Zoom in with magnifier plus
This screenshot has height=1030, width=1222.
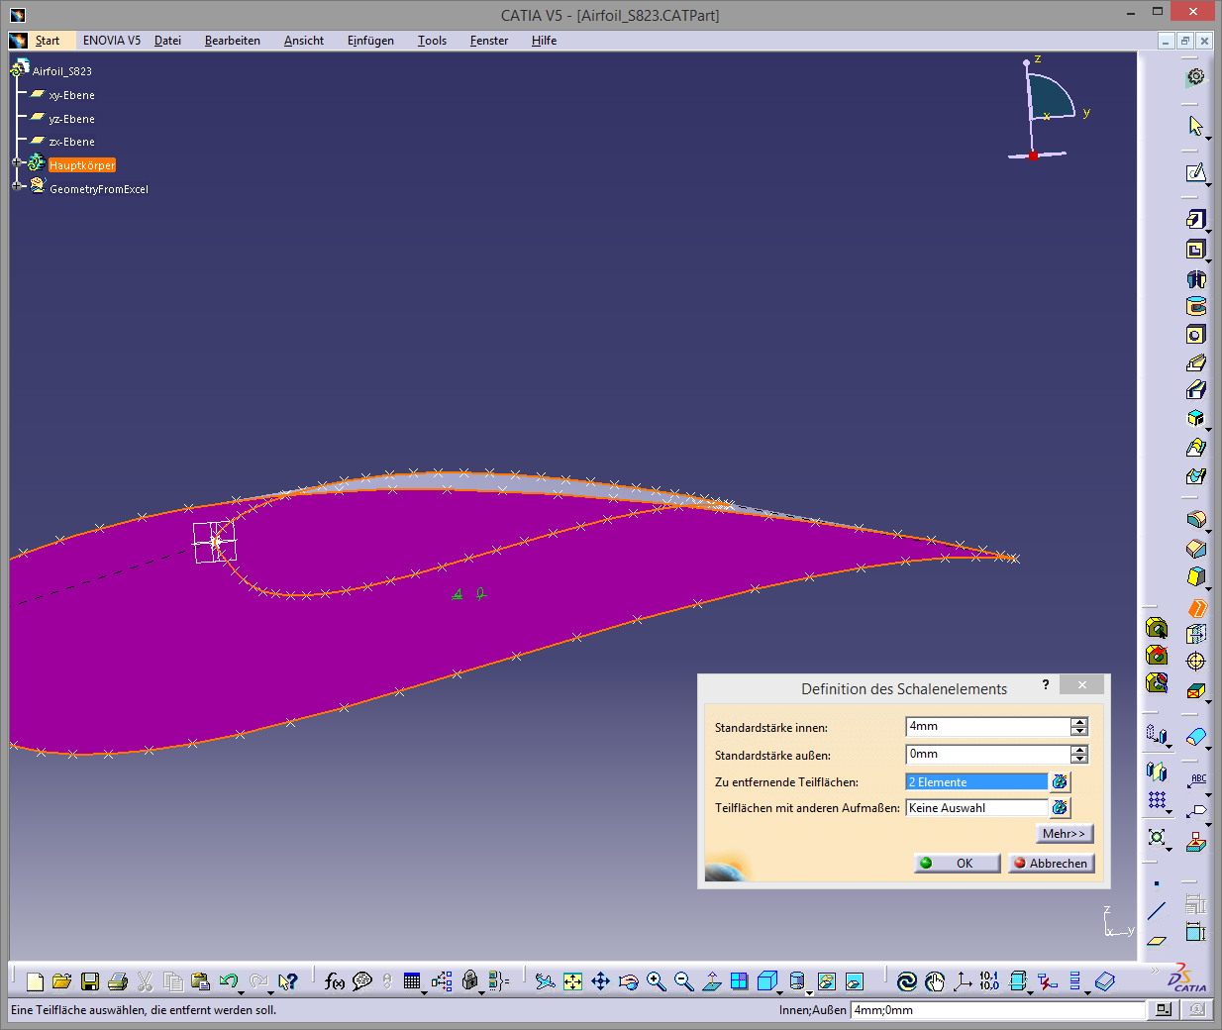(656, 981)
